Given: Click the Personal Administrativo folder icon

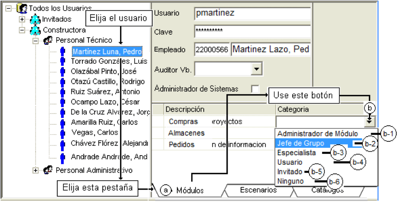Looking at the screenshot, I should click(x=48, y=170).
